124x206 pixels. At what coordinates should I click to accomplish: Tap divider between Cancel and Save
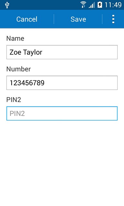pos(54,19)
